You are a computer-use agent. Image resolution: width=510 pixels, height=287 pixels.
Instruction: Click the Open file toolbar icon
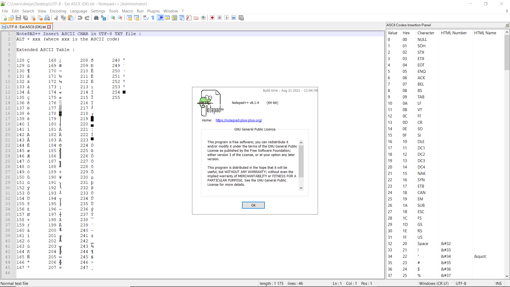11,18
